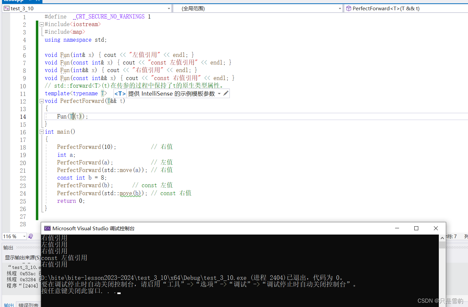468x307 pixels.
Task: Click the 显示输出来源(S) label
Action: click(23, 257)
